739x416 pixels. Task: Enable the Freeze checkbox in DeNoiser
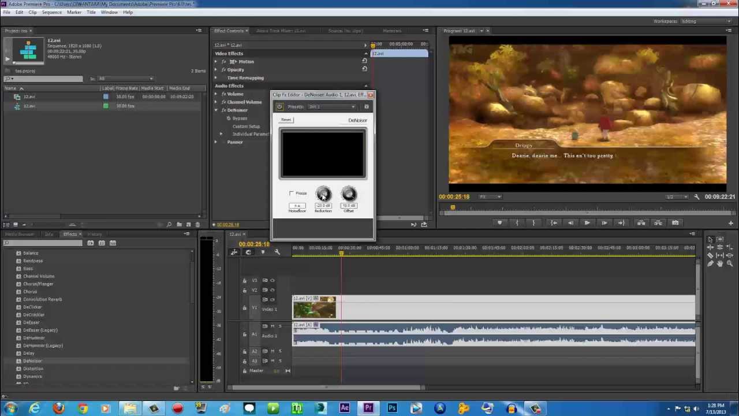[292, 193]
